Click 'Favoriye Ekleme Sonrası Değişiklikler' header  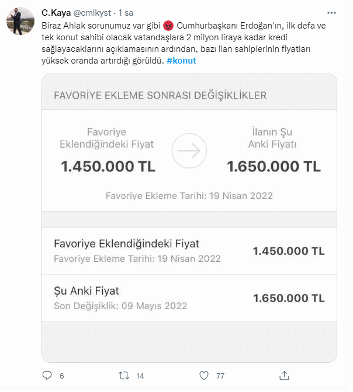click(x=160, y=95)
